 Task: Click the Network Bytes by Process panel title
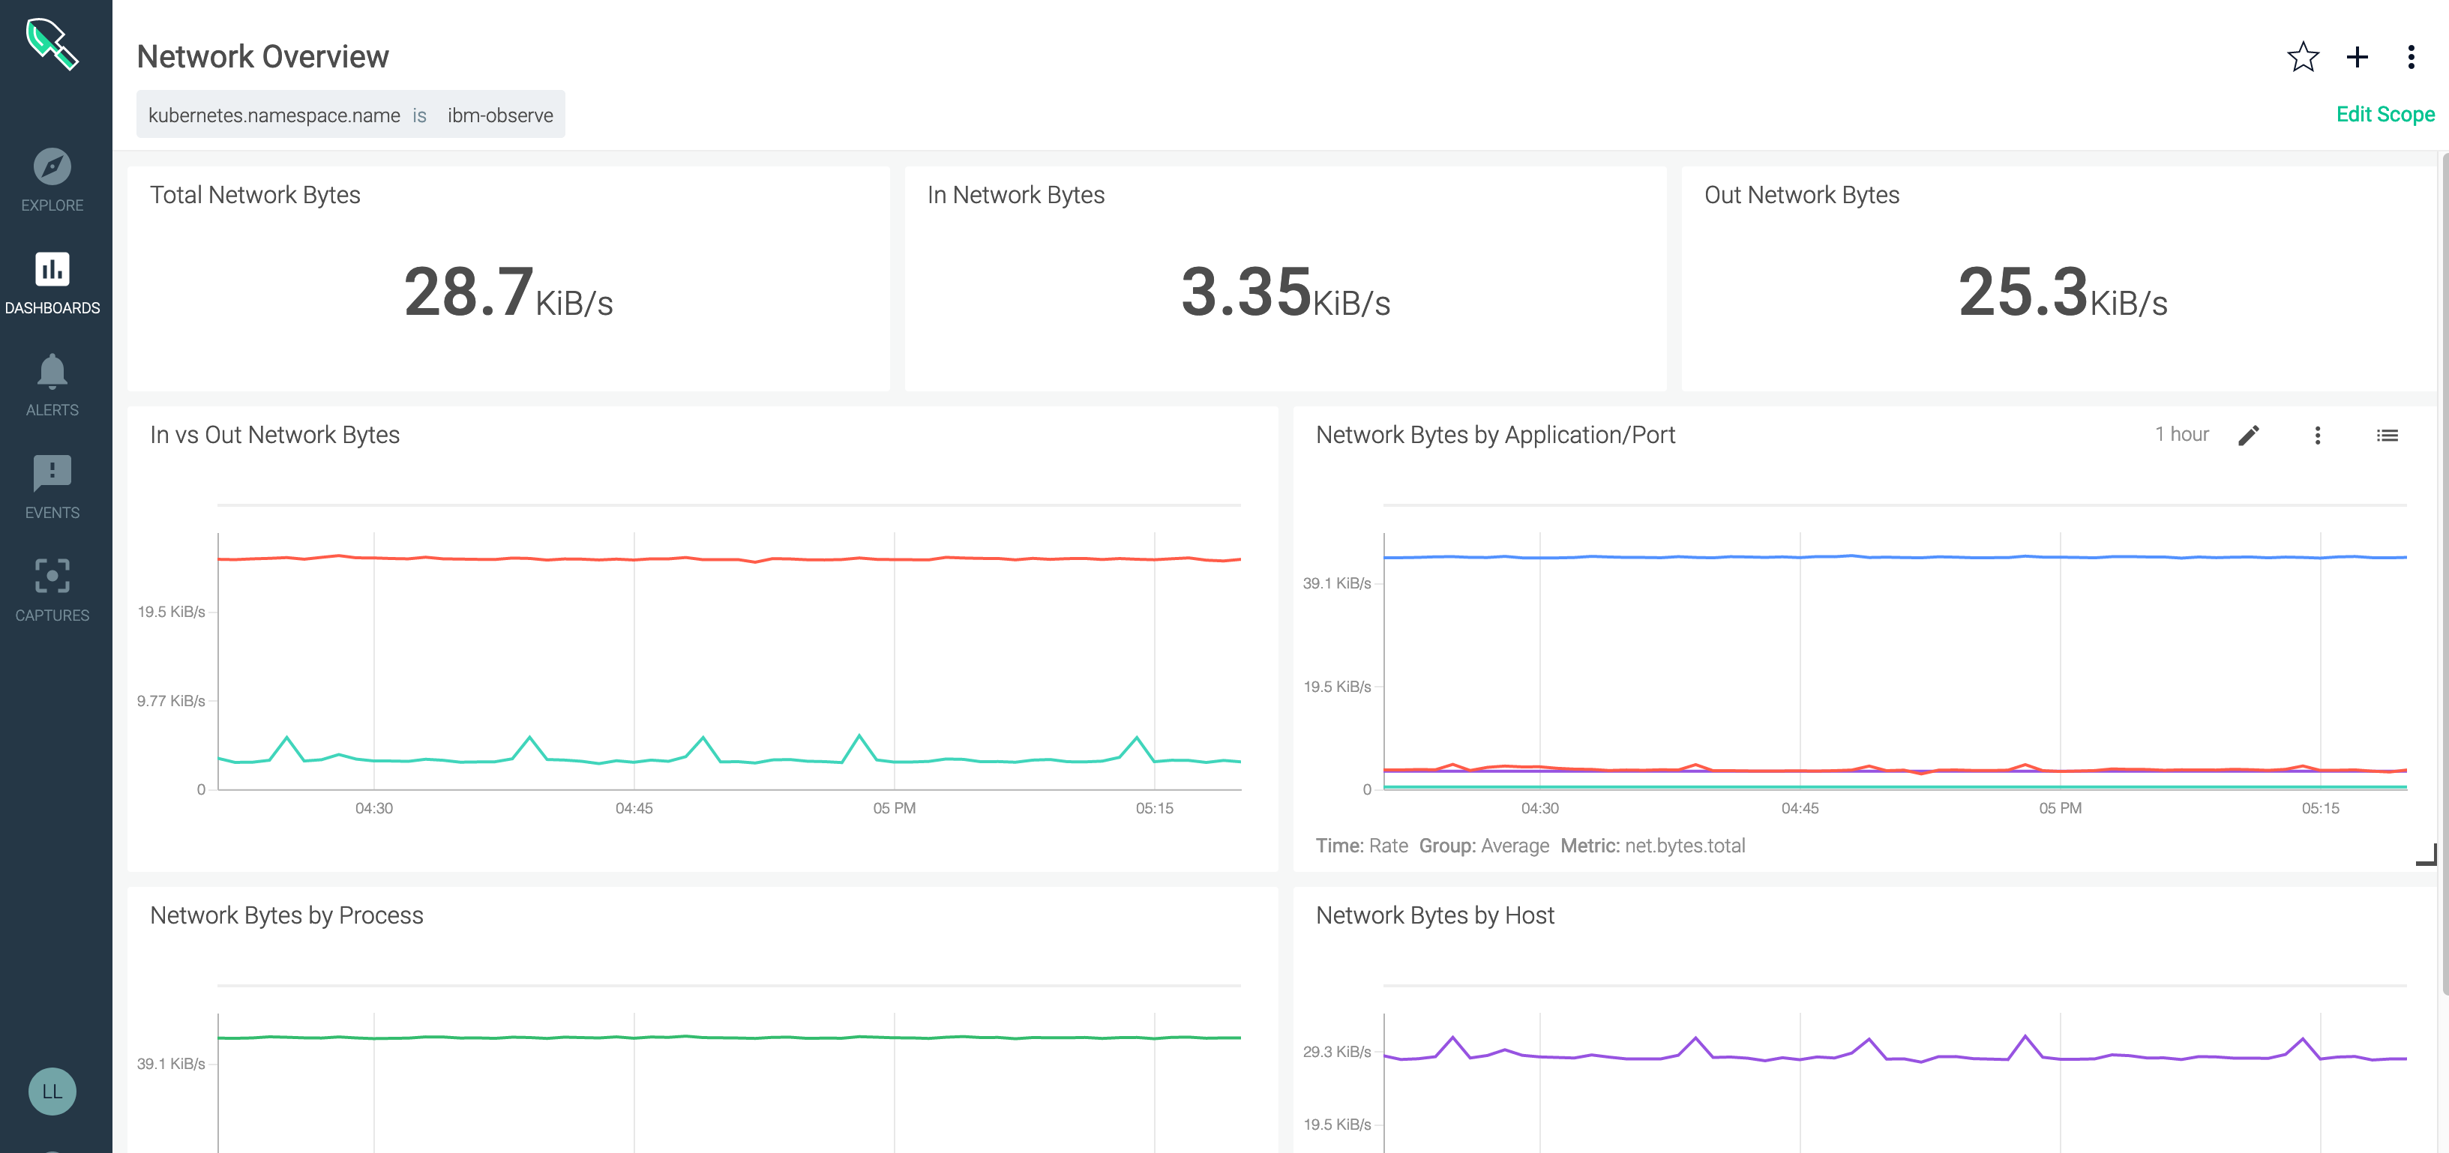[x=286, y=912]
